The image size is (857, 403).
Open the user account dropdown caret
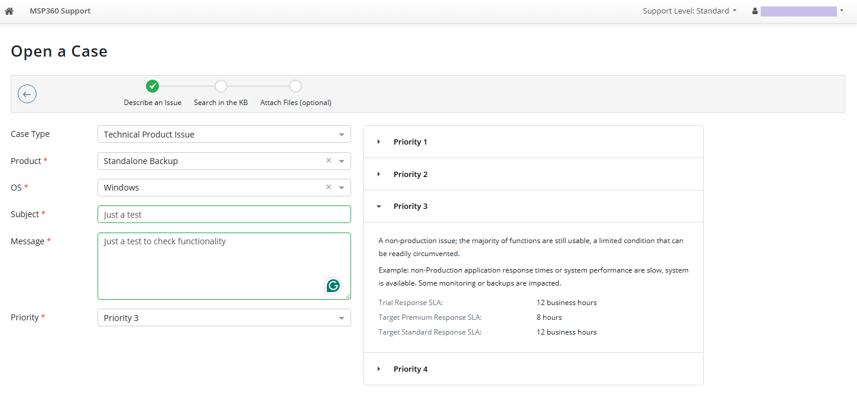841,10
